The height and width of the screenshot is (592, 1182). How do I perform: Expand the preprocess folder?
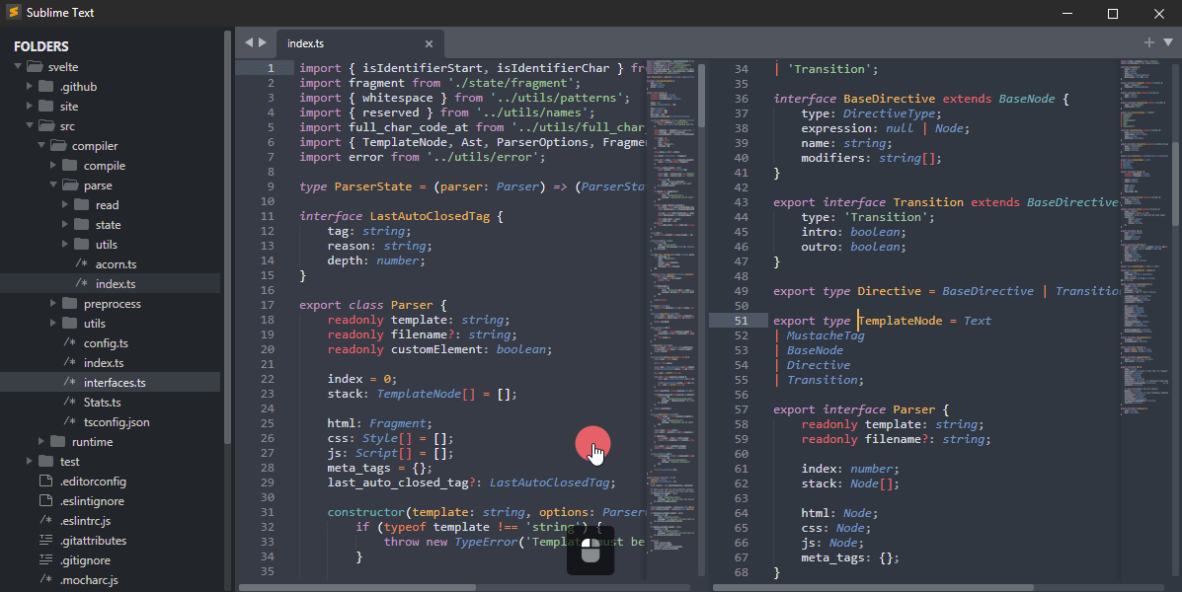pos(53,304)
